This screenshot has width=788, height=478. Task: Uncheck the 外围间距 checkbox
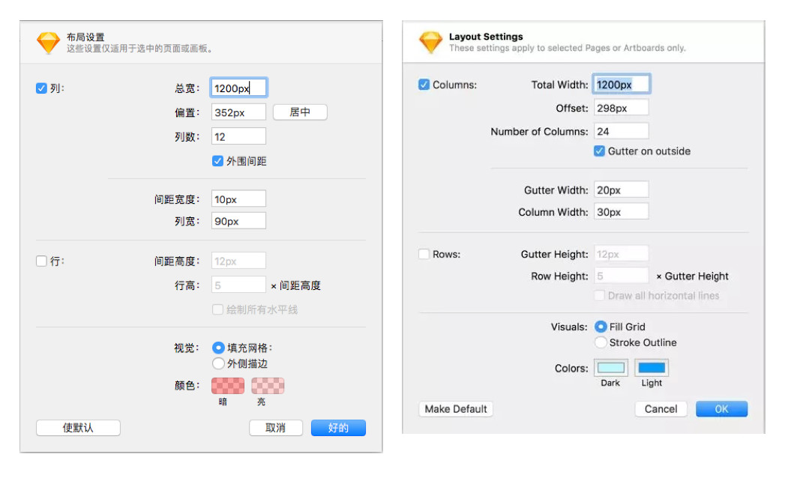click(217, 160)
